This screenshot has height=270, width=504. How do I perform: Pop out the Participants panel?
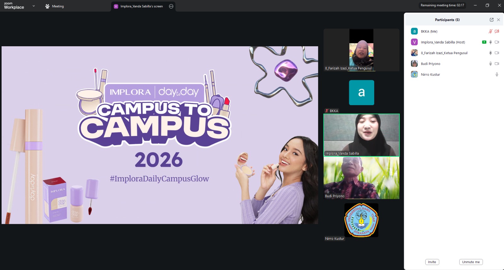coord(491,20)
